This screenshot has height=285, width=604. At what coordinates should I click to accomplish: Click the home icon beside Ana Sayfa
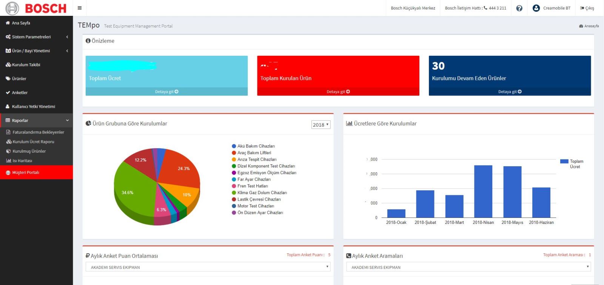(x=8, y=23)
